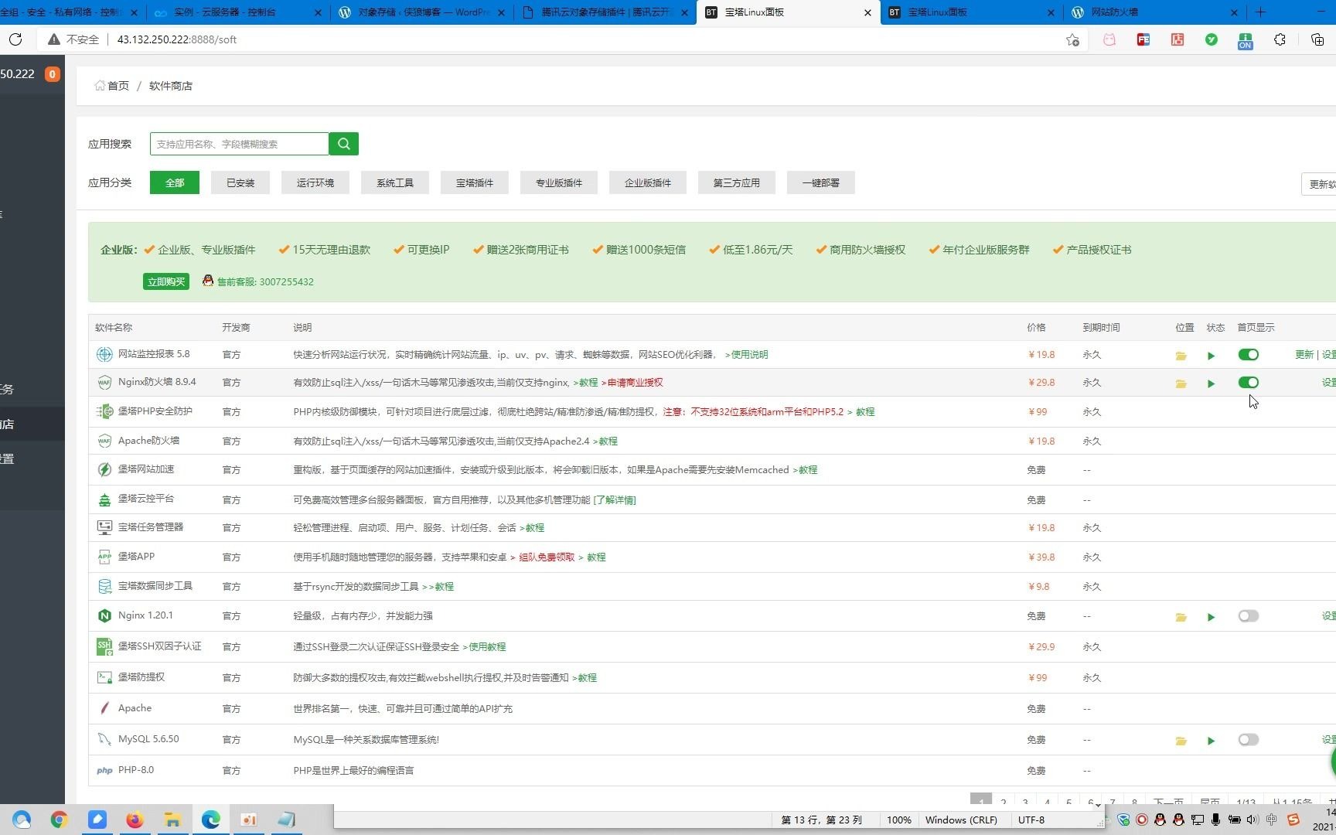The height and width of the screenshot is (835, 1336).
Task: Open folder location for Nginx 1.20.1
Action: tap(1181, 617)
